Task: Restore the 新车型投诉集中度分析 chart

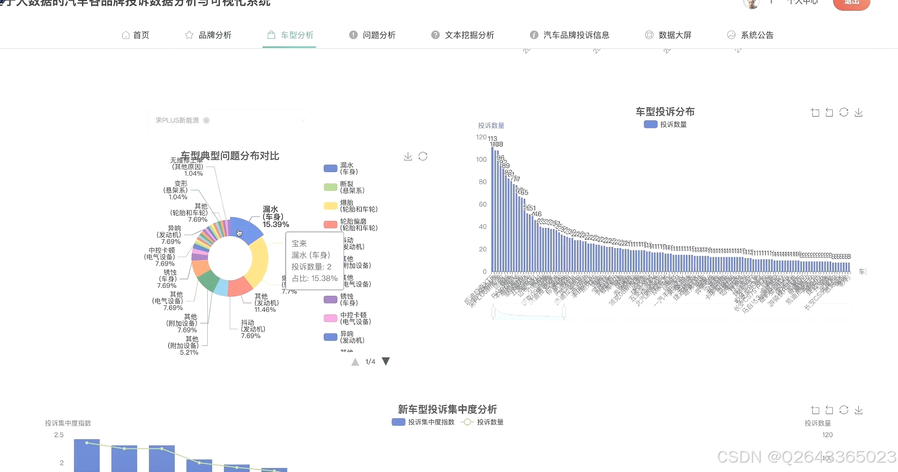Action: coord(844,410)
